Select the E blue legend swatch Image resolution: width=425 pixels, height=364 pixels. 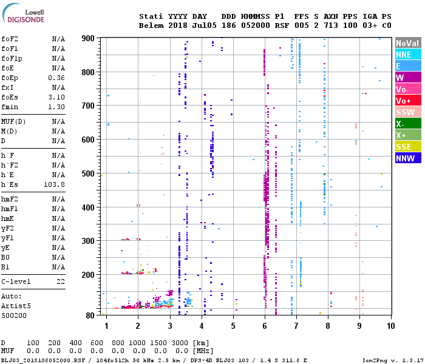408,66
